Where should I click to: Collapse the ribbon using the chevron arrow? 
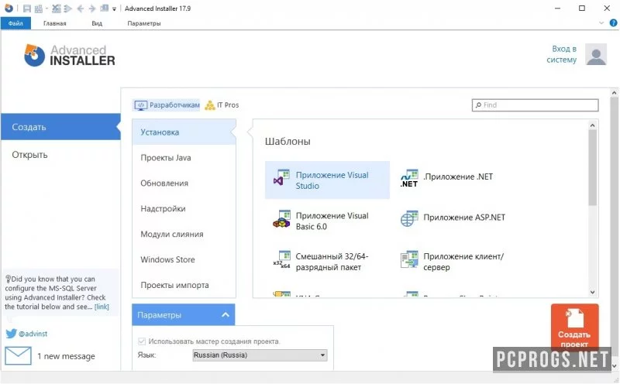(x=601, y=23)
